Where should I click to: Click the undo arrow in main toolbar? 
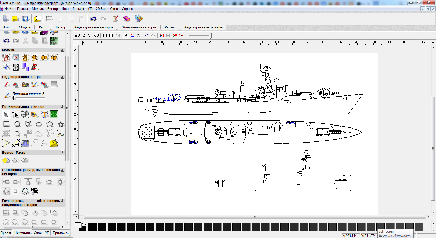(93, 19)
